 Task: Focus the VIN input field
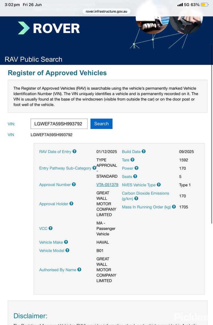point(59,124)
